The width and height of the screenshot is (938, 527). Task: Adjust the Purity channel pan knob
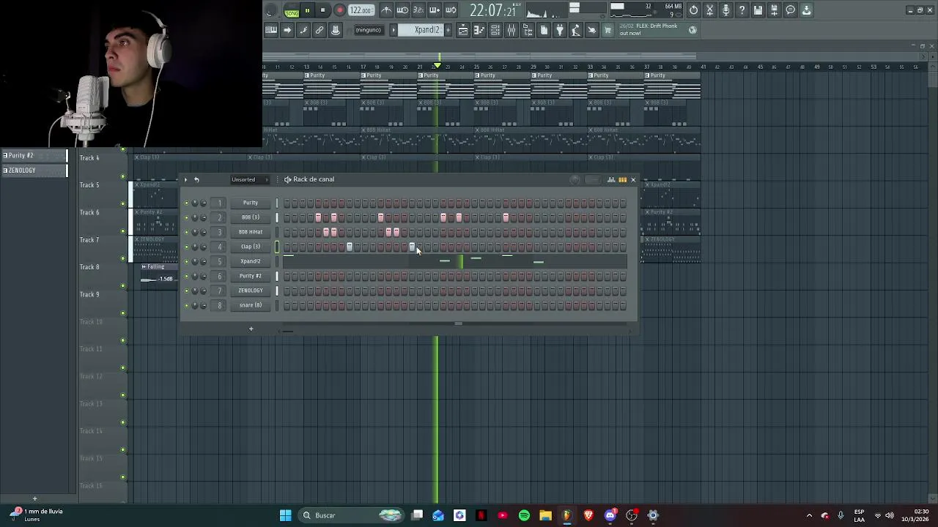pyautogui.click(x=195, y=203)
